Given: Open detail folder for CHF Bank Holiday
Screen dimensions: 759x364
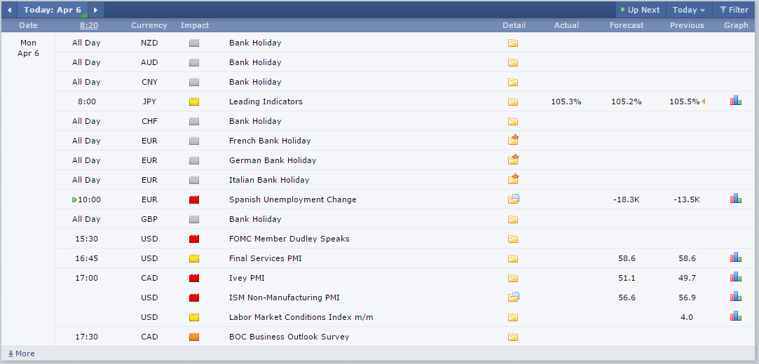Looking at the screenshot, I should (513, 121).
